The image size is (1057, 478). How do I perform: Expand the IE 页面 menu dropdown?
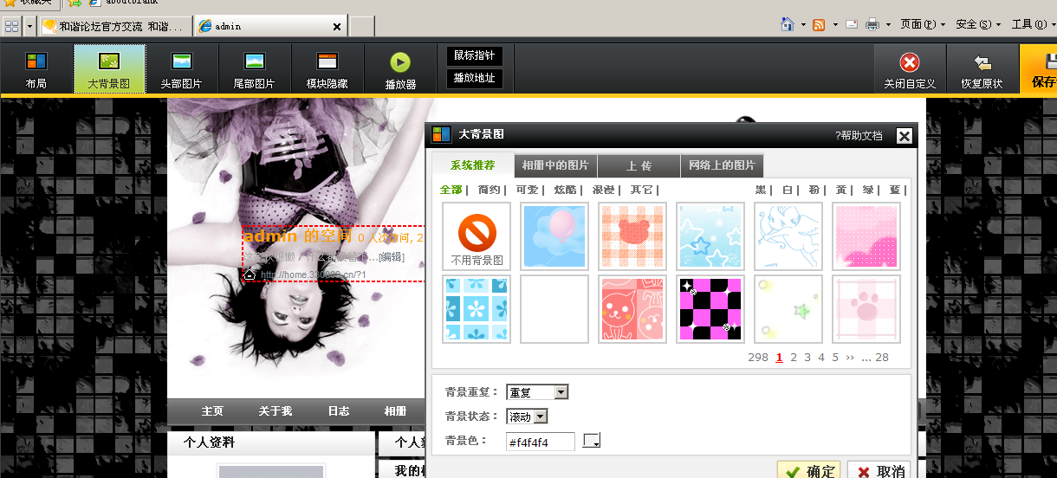923,24
